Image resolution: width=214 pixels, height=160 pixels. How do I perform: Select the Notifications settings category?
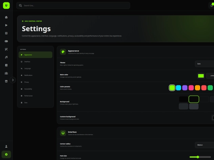click(35, 75)
